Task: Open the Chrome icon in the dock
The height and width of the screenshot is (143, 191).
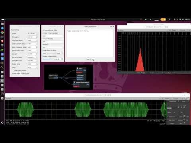Action: pos(2,33)
